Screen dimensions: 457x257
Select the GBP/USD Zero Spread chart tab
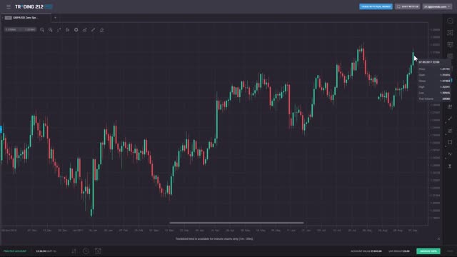point(26,18)
